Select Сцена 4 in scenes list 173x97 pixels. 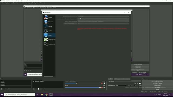pos(16,86)
